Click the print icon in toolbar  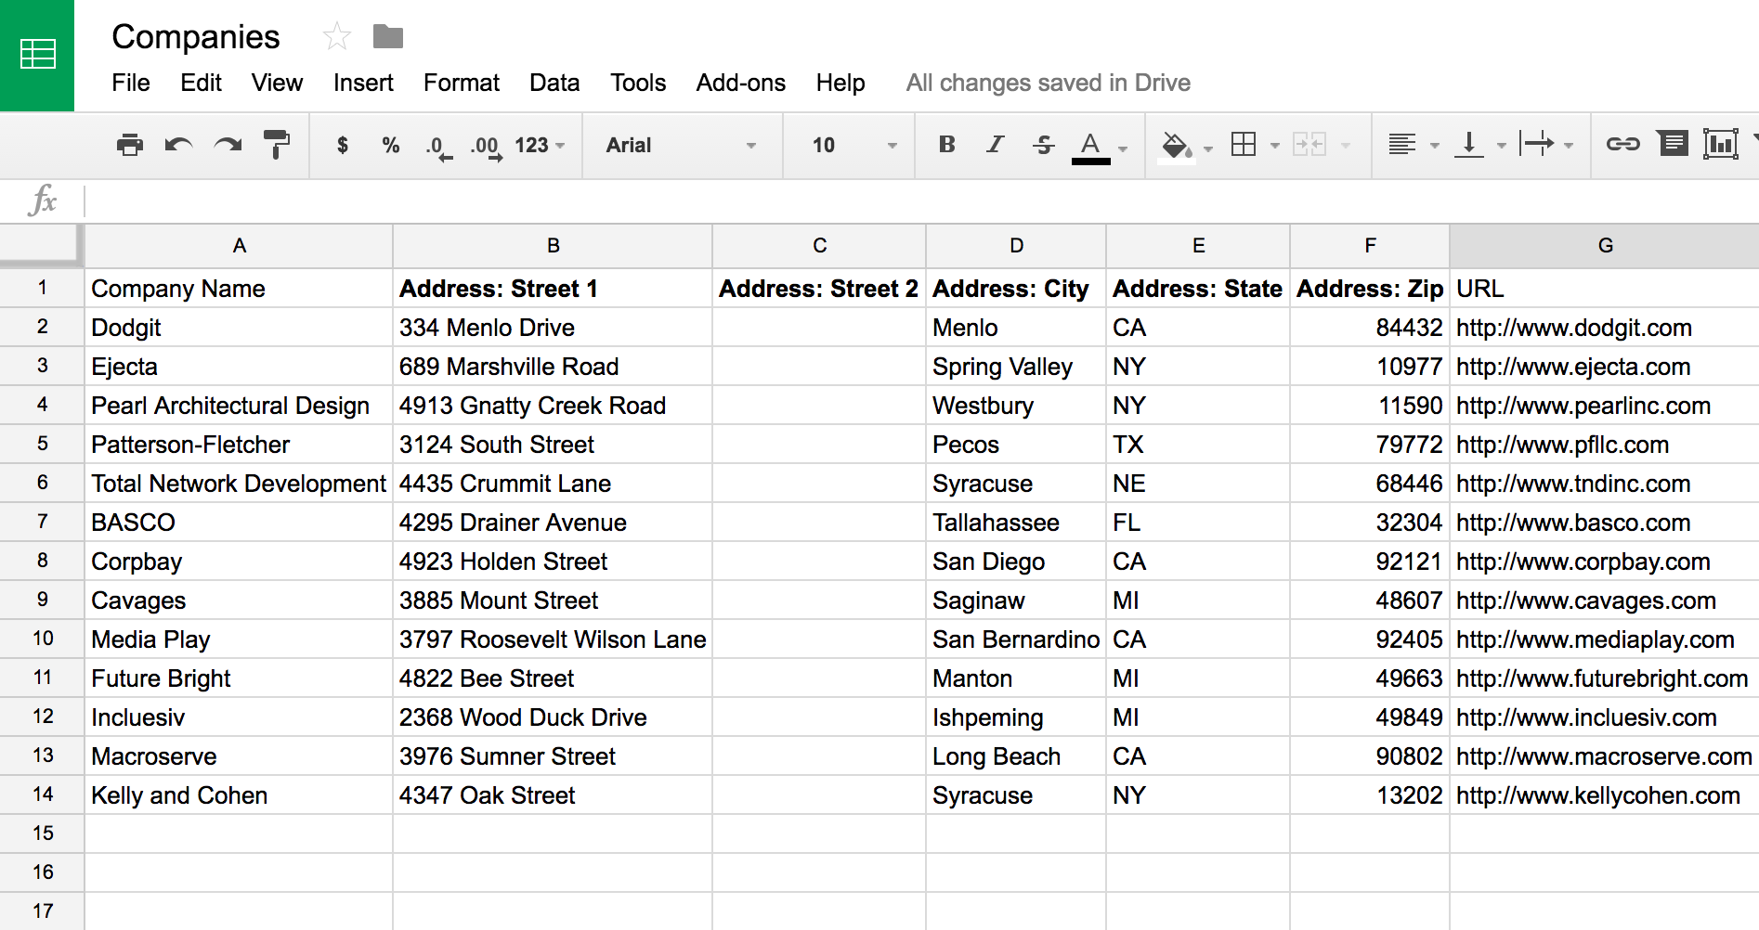(x=130, y=145)
